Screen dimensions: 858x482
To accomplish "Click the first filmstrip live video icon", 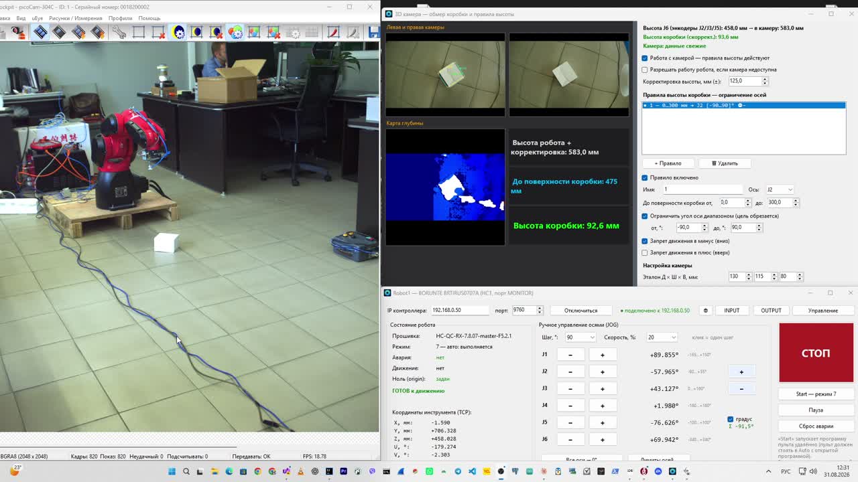I will (x=40, y=31).
